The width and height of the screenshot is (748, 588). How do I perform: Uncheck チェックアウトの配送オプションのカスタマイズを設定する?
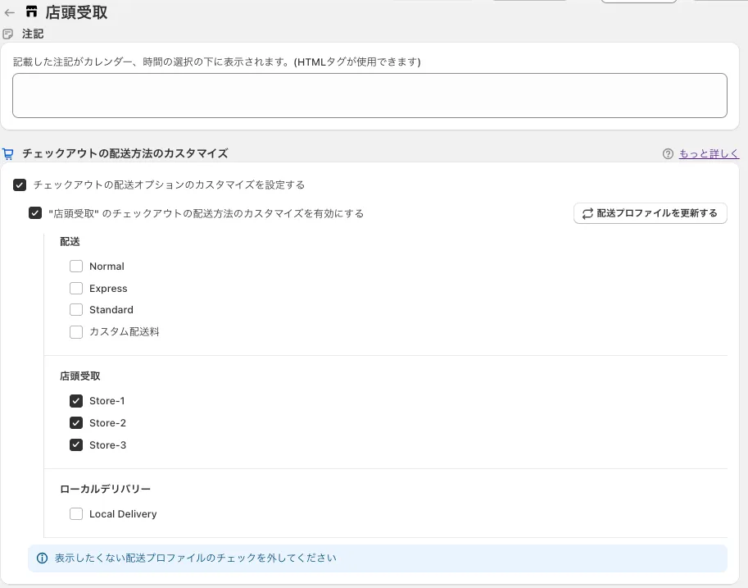click(x=20, y=185)
